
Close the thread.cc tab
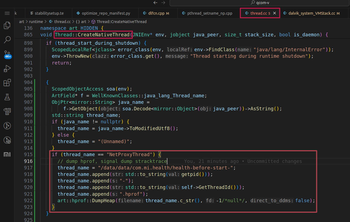click(275, 13)
